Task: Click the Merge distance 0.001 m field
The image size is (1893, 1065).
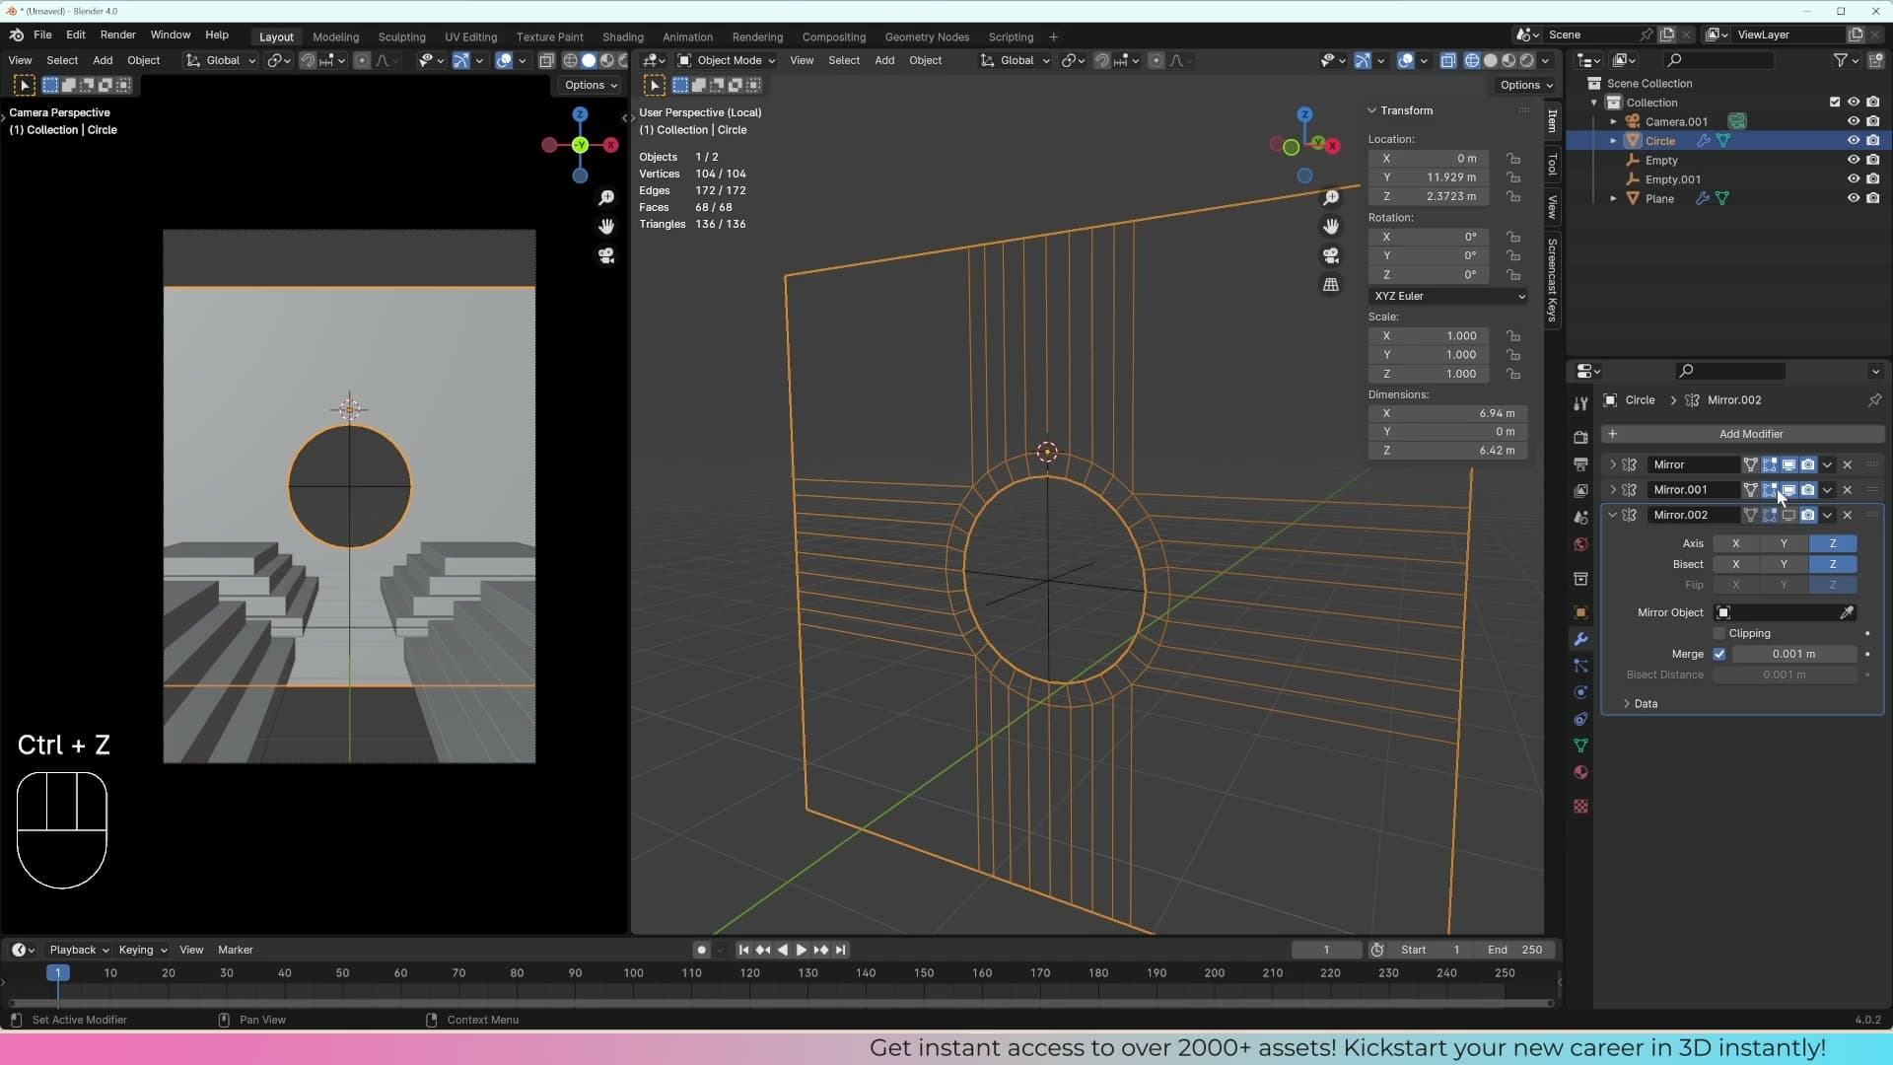Action: [1793, 654]
